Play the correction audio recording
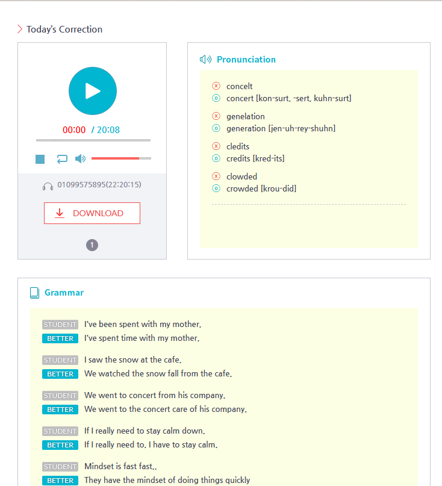The width and height of the screenshot is (442, 486). [x=92, y=91]
